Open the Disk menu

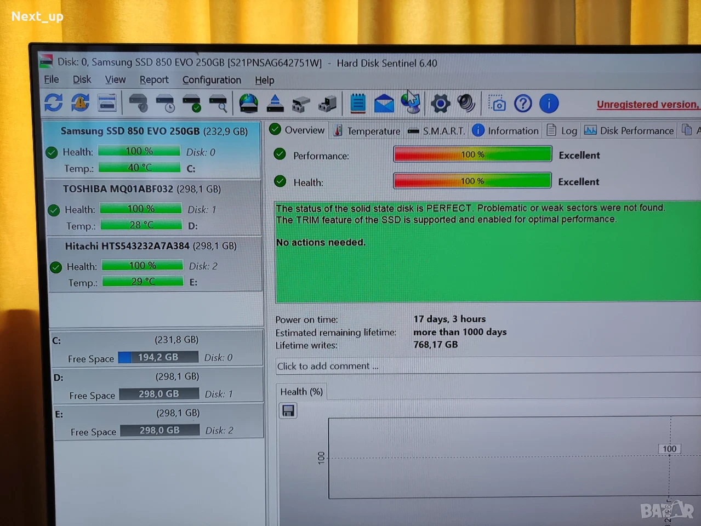(x=82, y=79)
